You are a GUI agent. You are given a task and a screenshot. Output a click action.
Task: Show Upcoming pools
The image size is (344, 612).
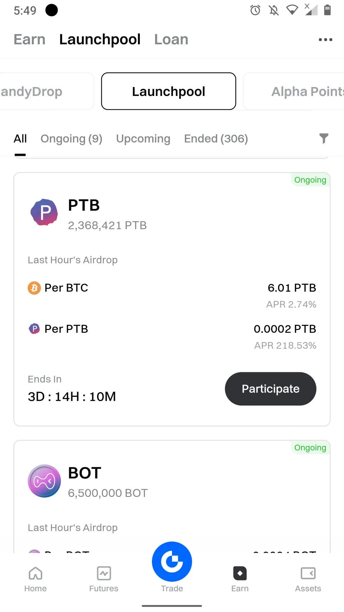143,139
